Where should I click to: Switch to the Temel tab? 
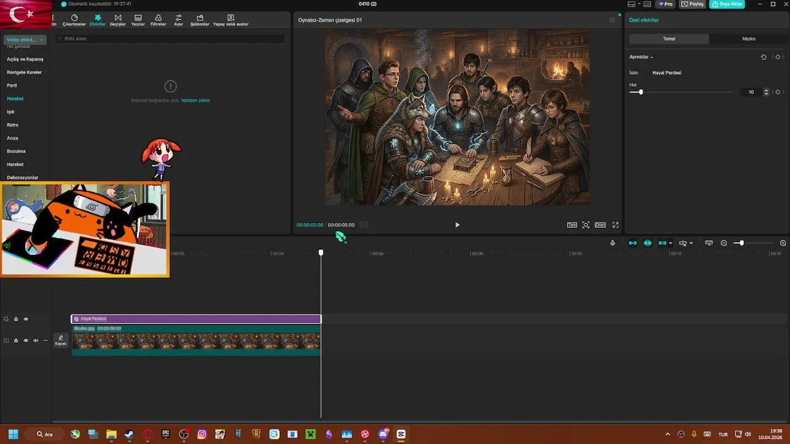[x=669, y=39]
